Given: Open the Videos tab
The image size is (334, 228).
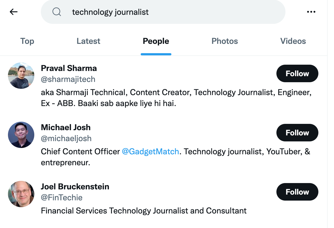Looking at the screenshot, I should pyautogui.click(x=293, y=41).
